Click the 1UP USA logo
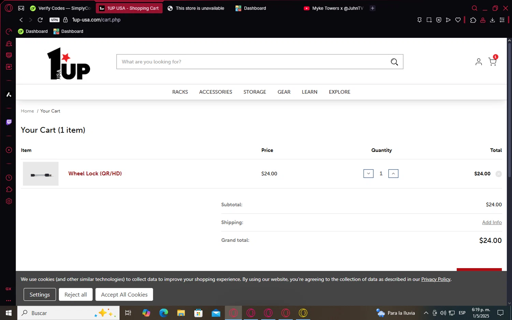512x320 pixels. [x=69, y=63]
